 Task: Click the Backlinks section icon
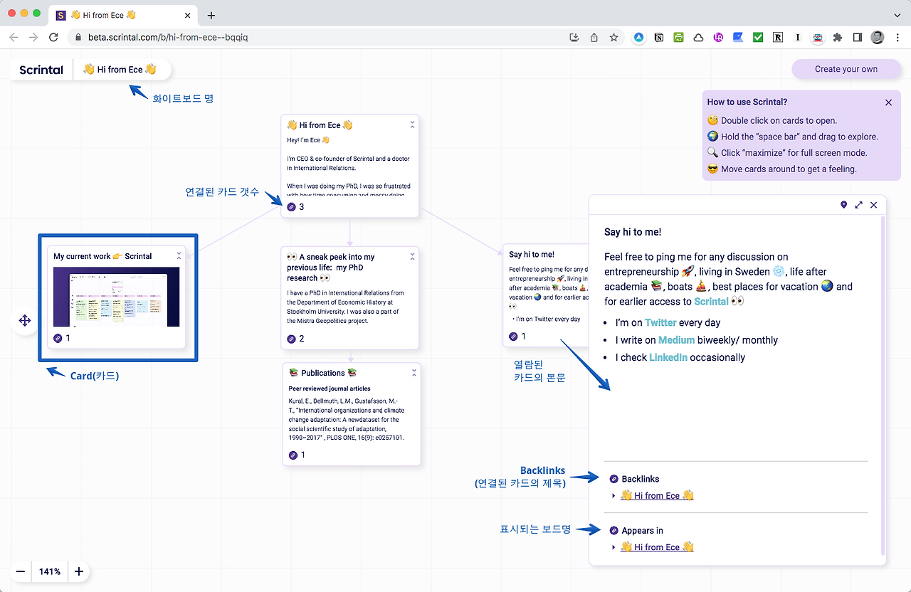[614, 479]
